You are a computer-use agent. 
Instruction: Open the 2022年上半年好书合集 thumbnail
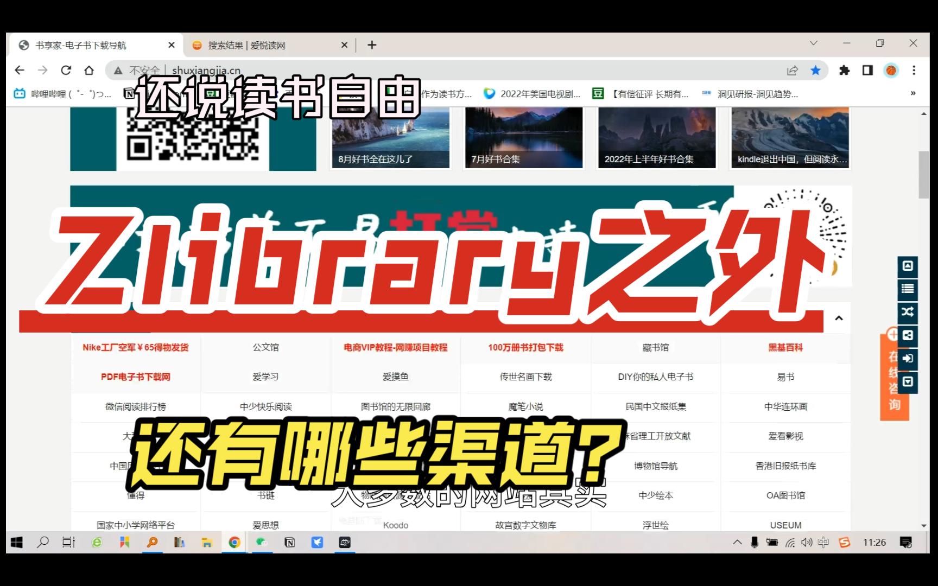[x=657, y=138]
